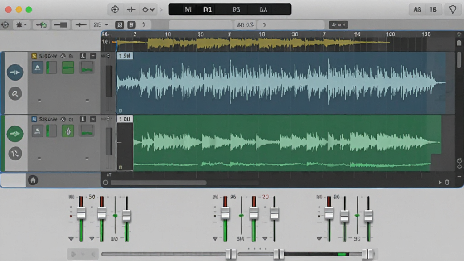Open the loop mode dropdown in the top toolbar
This screenshot has width=464, height=261.
pyautogui.click(x=148, y=10)
